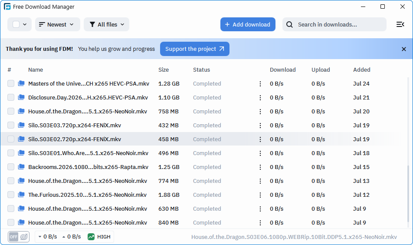
Task: Open folder icon for The.Furious.2025 file
Action: pos(21,195)
